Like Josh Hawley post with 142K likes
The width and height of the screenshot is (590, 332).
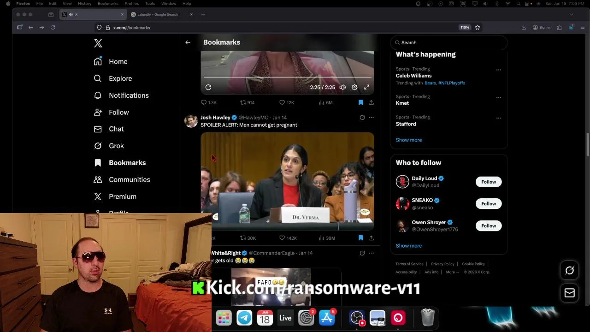tap(288, 238)
